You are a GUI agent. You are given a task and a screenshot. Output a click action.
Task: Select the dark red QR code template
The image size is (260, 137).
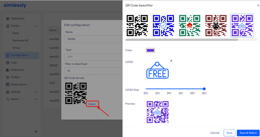(x=216, y=26)
